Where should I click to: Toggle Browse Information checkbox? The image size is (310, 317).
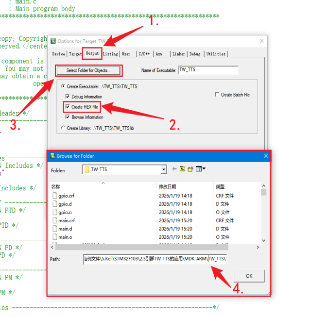click(x=68, y=117)
